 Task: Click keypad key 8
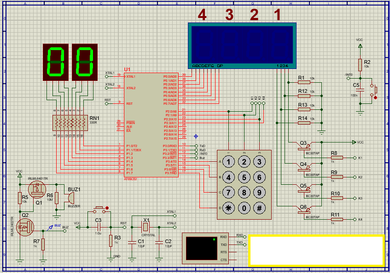click(244, 193)
